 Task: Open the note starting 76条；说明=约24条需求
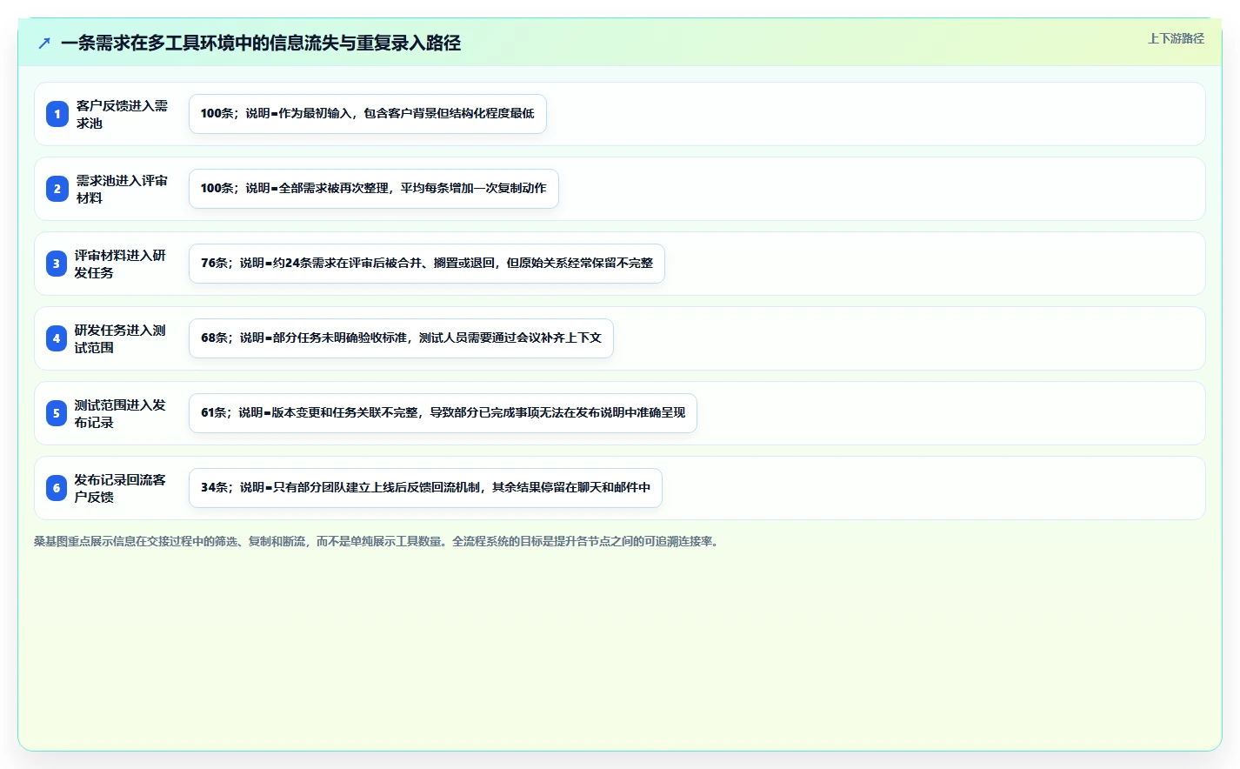(x=427, y=264)
